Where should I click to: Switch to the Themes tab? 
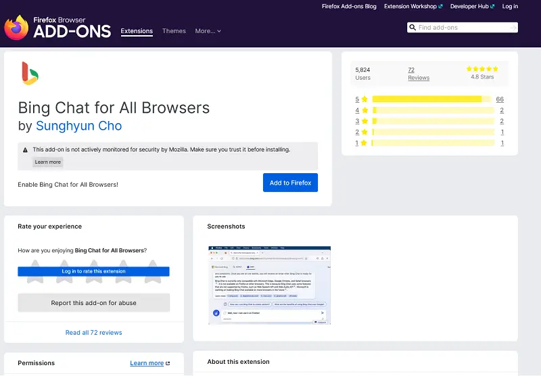pos(174,31)
